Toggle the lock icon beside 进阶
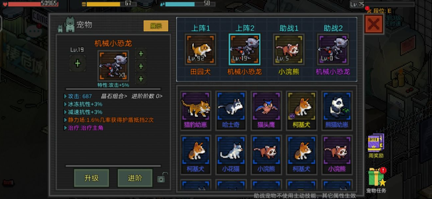This screenshot has width=432, height=199. (162, 178)
